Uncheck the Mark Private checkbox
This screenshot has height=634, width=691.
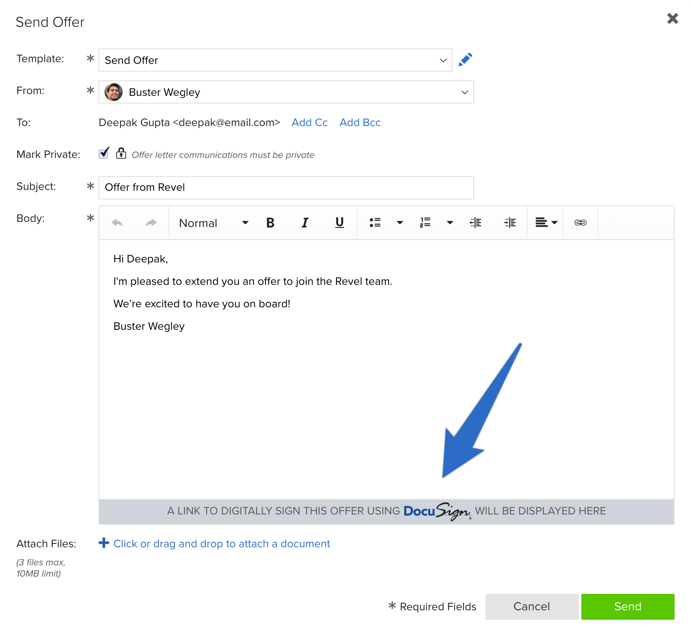point(104,154)
